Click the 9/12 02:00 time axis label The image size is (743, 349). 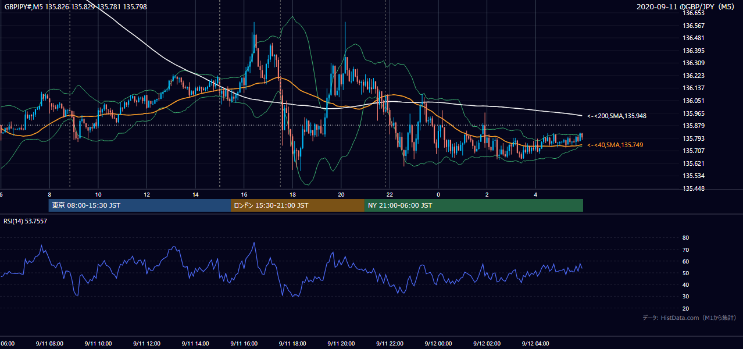(487, 343)
